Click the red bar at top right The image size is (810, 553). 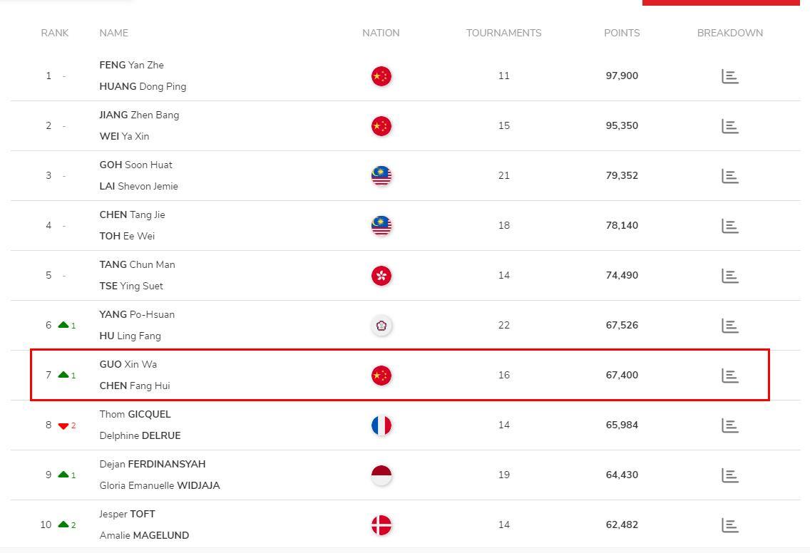tap(721, 3)
